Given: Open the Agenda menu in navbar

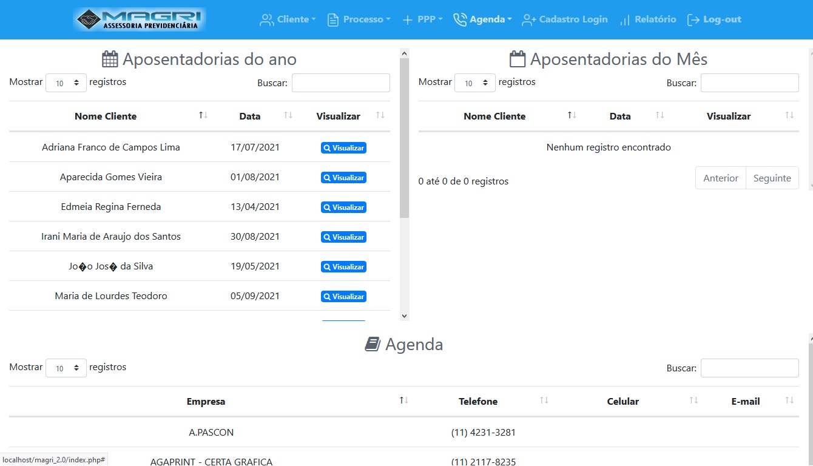Looking at the screenshot, I should pos(483,19).
